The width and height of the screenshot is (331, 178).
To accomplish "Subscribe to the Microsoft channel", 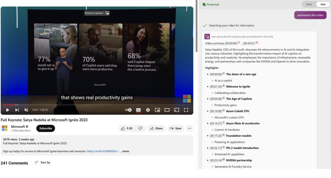I will tap(46, 128).
